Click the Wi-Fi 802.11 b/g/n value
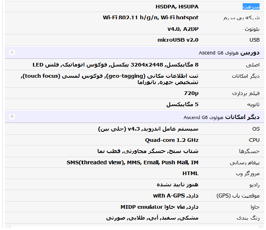Screen dimensions: 266x230 pos(151,18)
